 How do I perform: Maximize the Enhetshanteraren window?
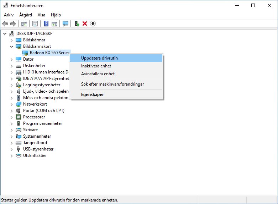pos(253,5)
